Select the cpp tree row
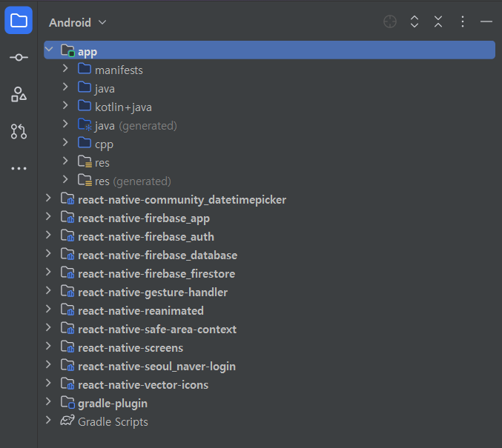The image size is (502, 448). (x=269, y=144)
